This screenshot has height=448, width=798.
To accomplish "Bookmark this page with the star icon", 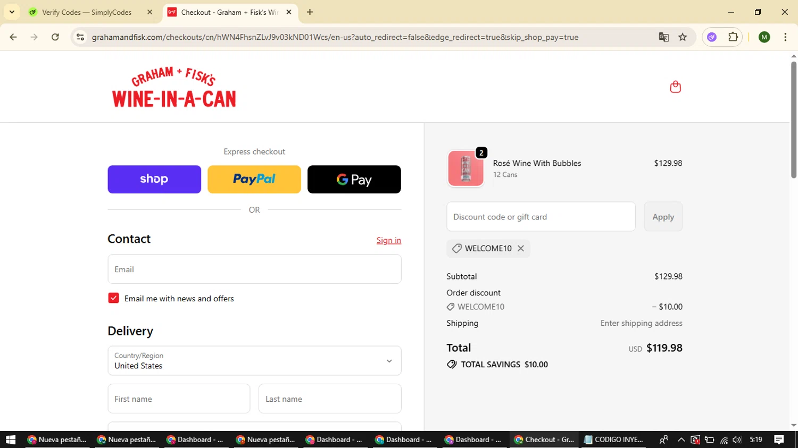I will click(x=683, y=37).
